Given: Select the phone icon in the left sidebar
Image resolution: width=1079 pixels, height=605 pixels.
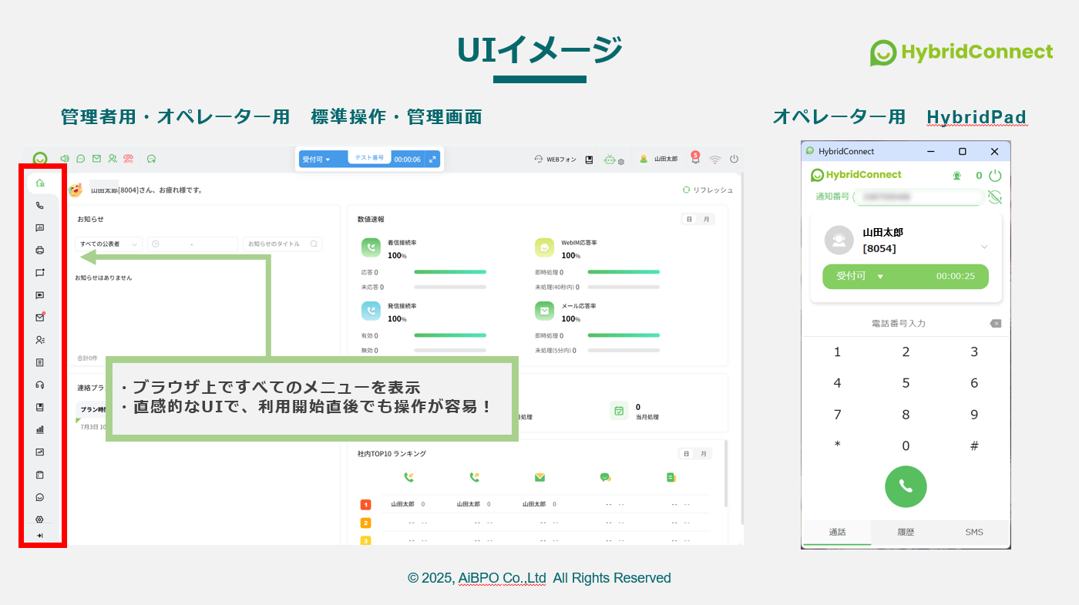Looking at the screenshot, I should [x=39, y=206].
